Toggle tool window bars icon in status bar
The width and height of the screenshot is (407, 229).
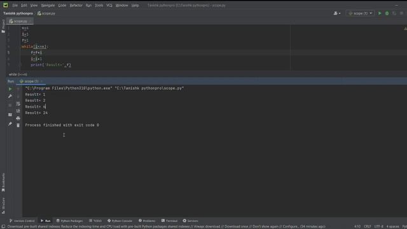coord(3,226)
